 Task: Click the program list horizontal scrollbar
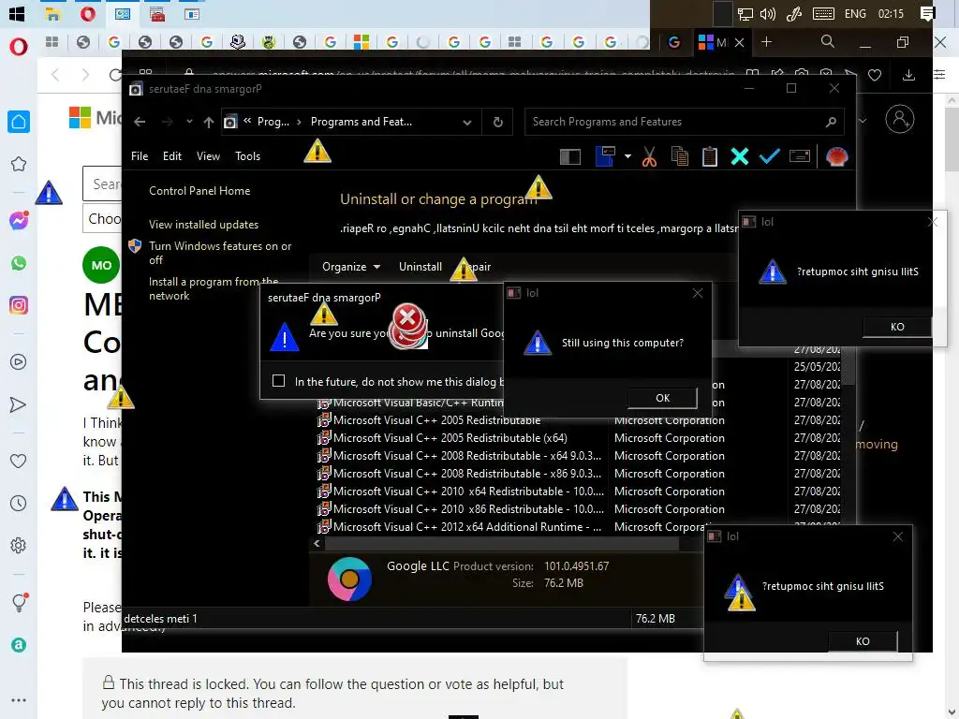[502, 543]
